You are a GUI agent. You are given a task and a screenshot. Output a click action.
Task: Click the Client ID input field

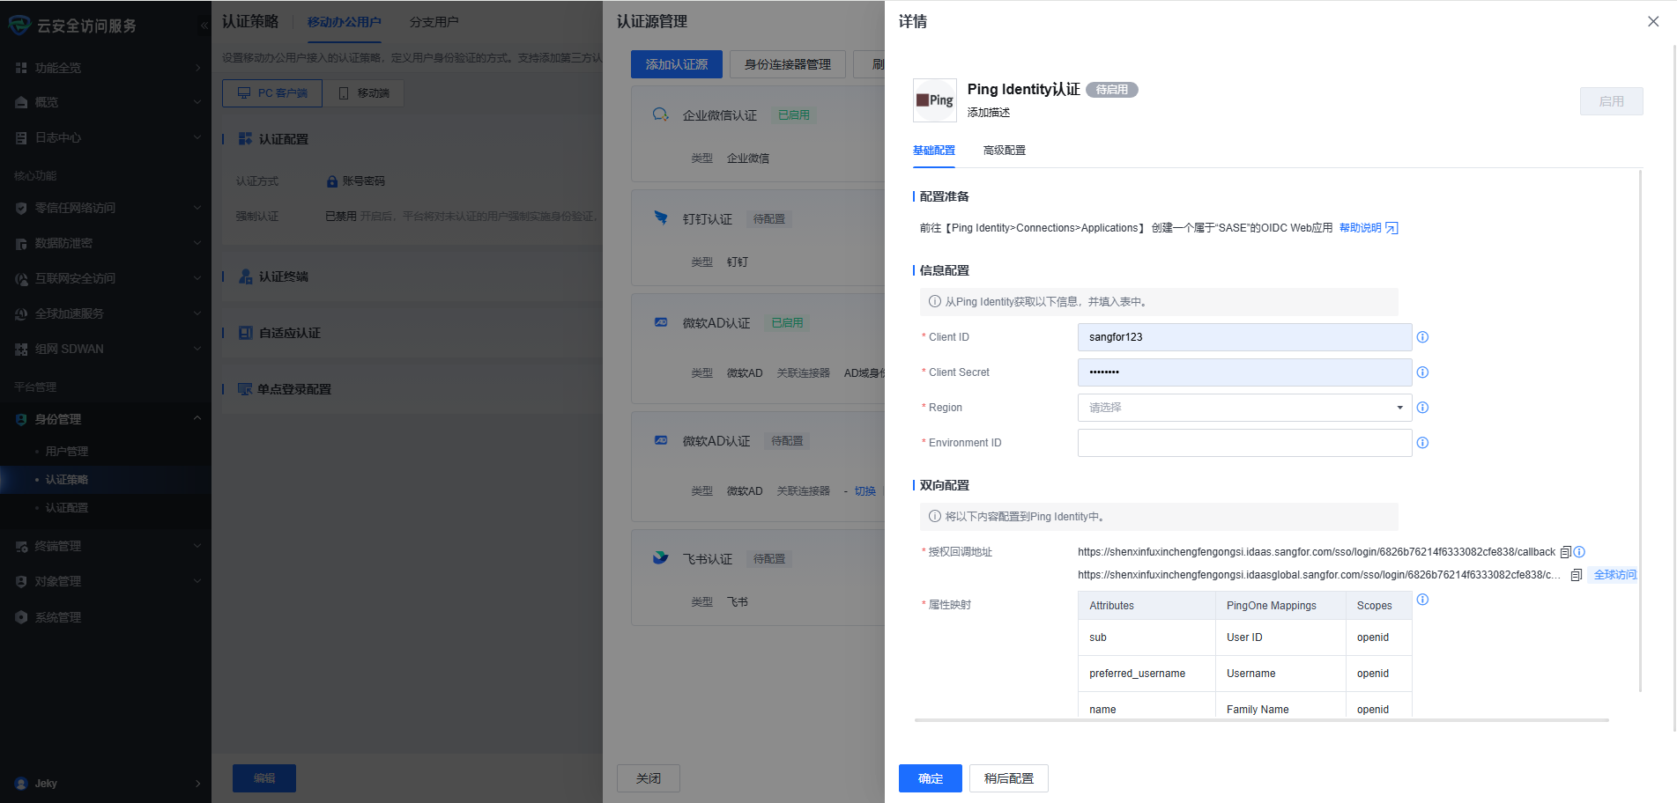click(x=1243, y=337)
